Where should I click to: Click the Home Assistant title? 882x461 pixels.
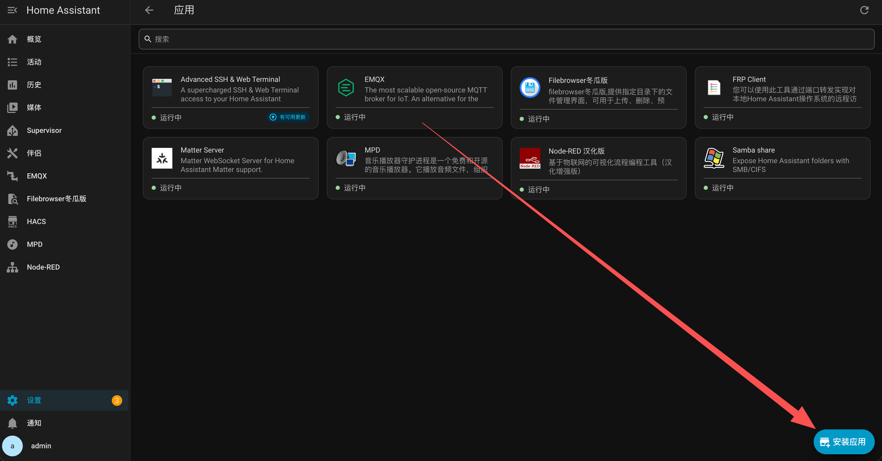[63, 10]
